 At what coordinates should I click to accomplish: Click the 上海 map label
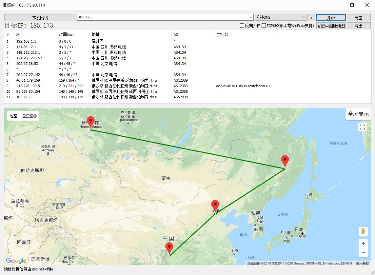[235, 250]
